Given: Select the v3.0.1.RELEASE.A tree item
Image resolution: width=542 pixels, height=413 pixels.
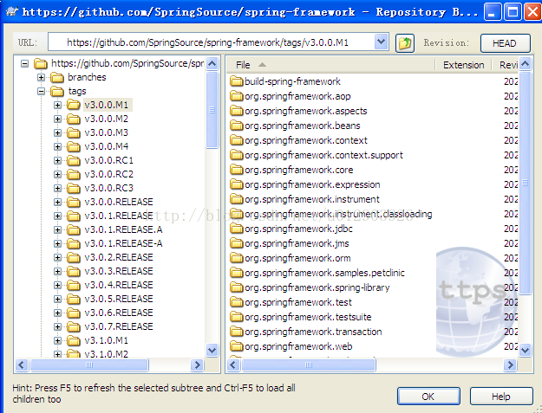Looking at the screenshot, I should pos(124,229).
